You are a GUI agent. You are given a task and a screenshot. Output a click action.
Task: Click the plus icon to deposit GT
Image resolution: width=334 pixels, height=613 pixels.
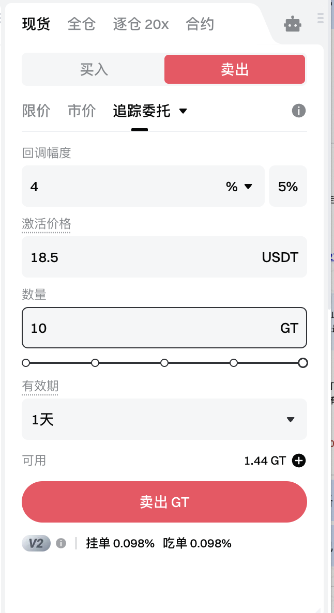point(299,461)
